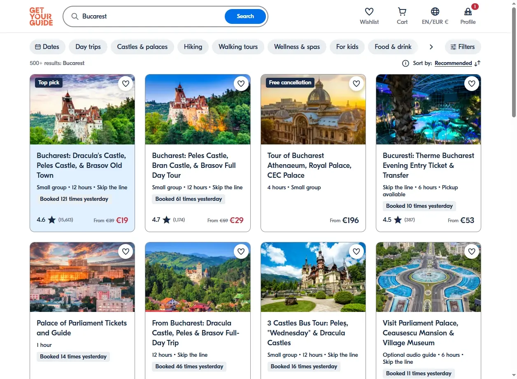Show more category chips with right arrow
Image resolution: width=517 pixels, height=379 pixels.
[431, 47]
